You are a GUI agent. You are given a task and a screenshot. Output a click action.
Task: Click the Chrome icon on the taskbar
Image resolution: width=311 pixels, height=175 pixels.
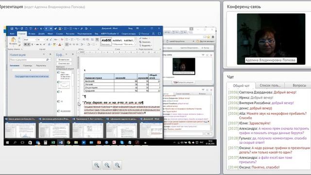69,142
